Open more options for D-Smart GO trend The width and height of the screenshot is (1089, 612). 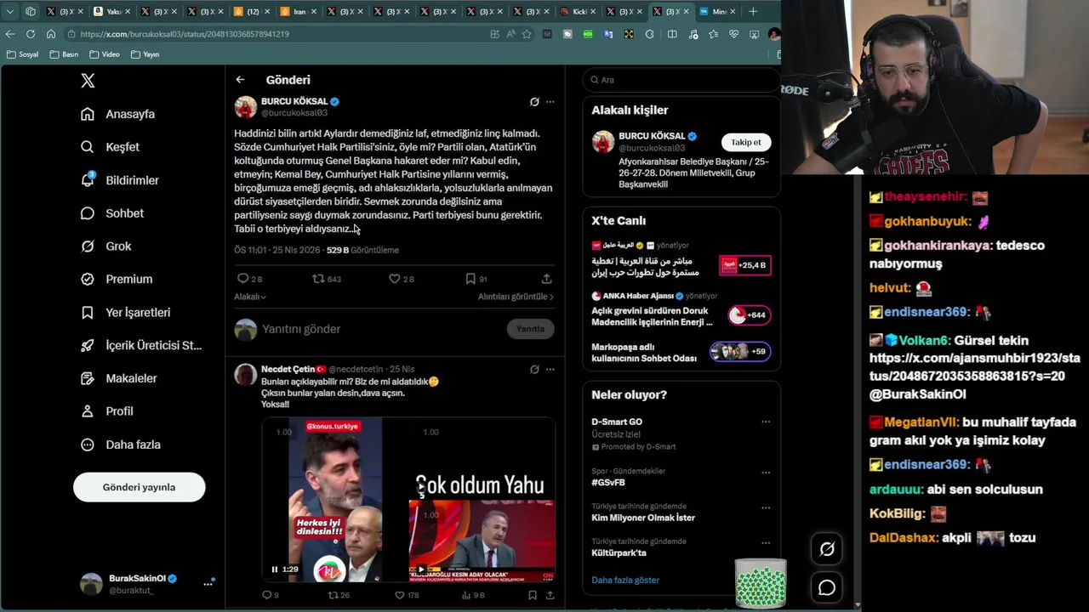coord(766,422)
